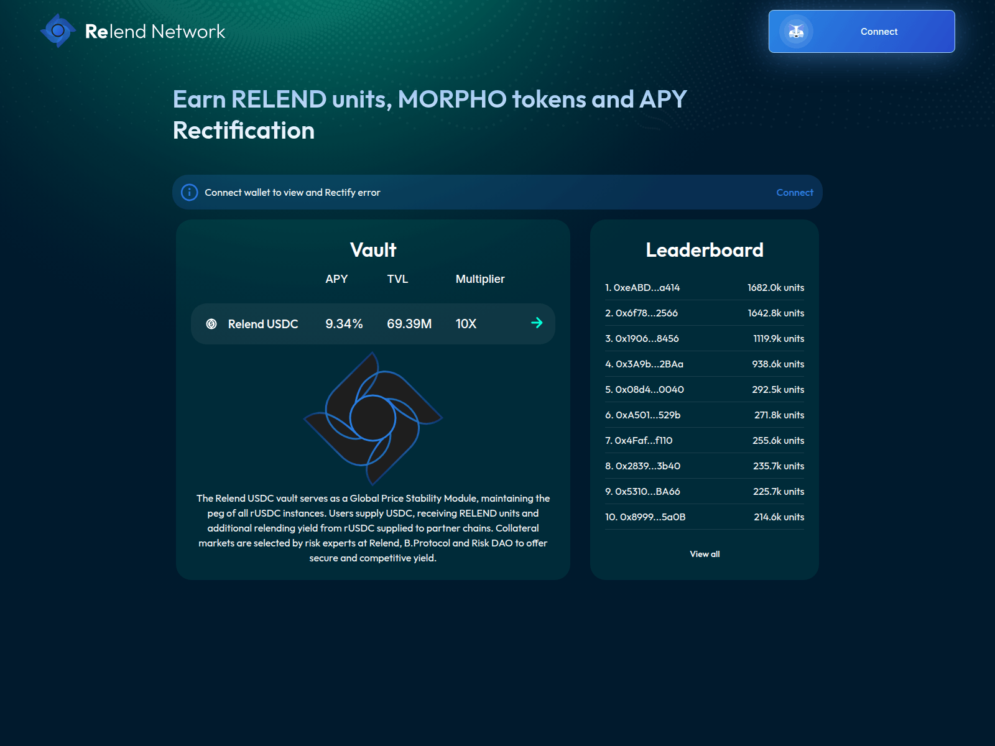Viewport: 995px width, 746px height.
Task: Click the 10X multiplier value
Action: point(466,324)
